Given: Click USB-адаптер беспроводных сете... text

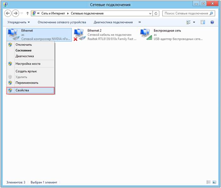Looking at the screenshot, I should coord(178,39).
